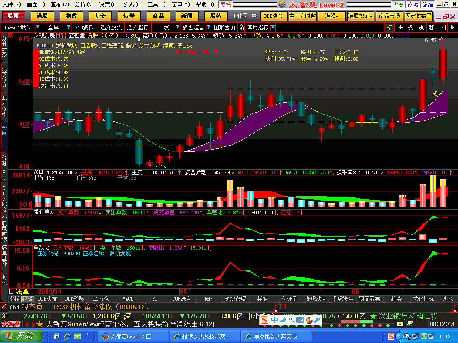
Task: Toggle the 指标 button in indicator bar
Action: pyautogui.click(x=14, y=299)
